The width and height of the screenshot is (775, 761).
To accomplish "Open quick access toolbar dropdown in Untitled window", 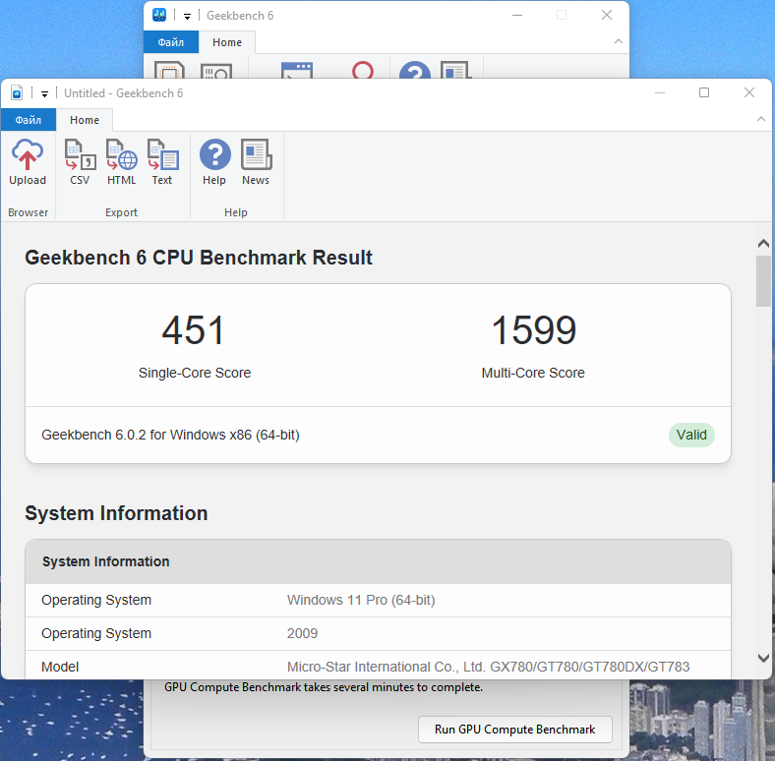I will point(44,93).
